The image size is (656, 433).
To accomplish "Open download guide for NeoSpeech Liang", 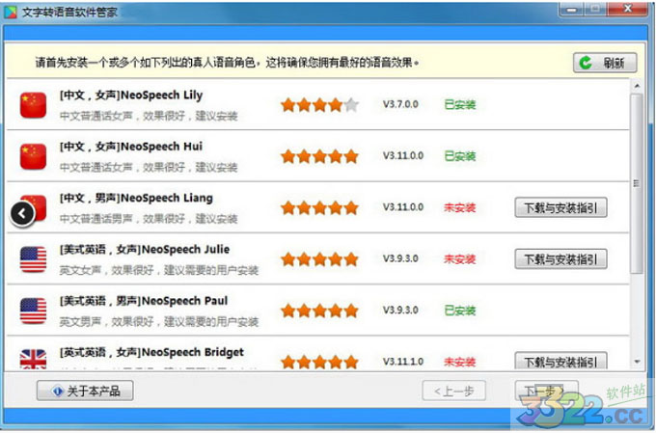I will click(x=560, y=207).
